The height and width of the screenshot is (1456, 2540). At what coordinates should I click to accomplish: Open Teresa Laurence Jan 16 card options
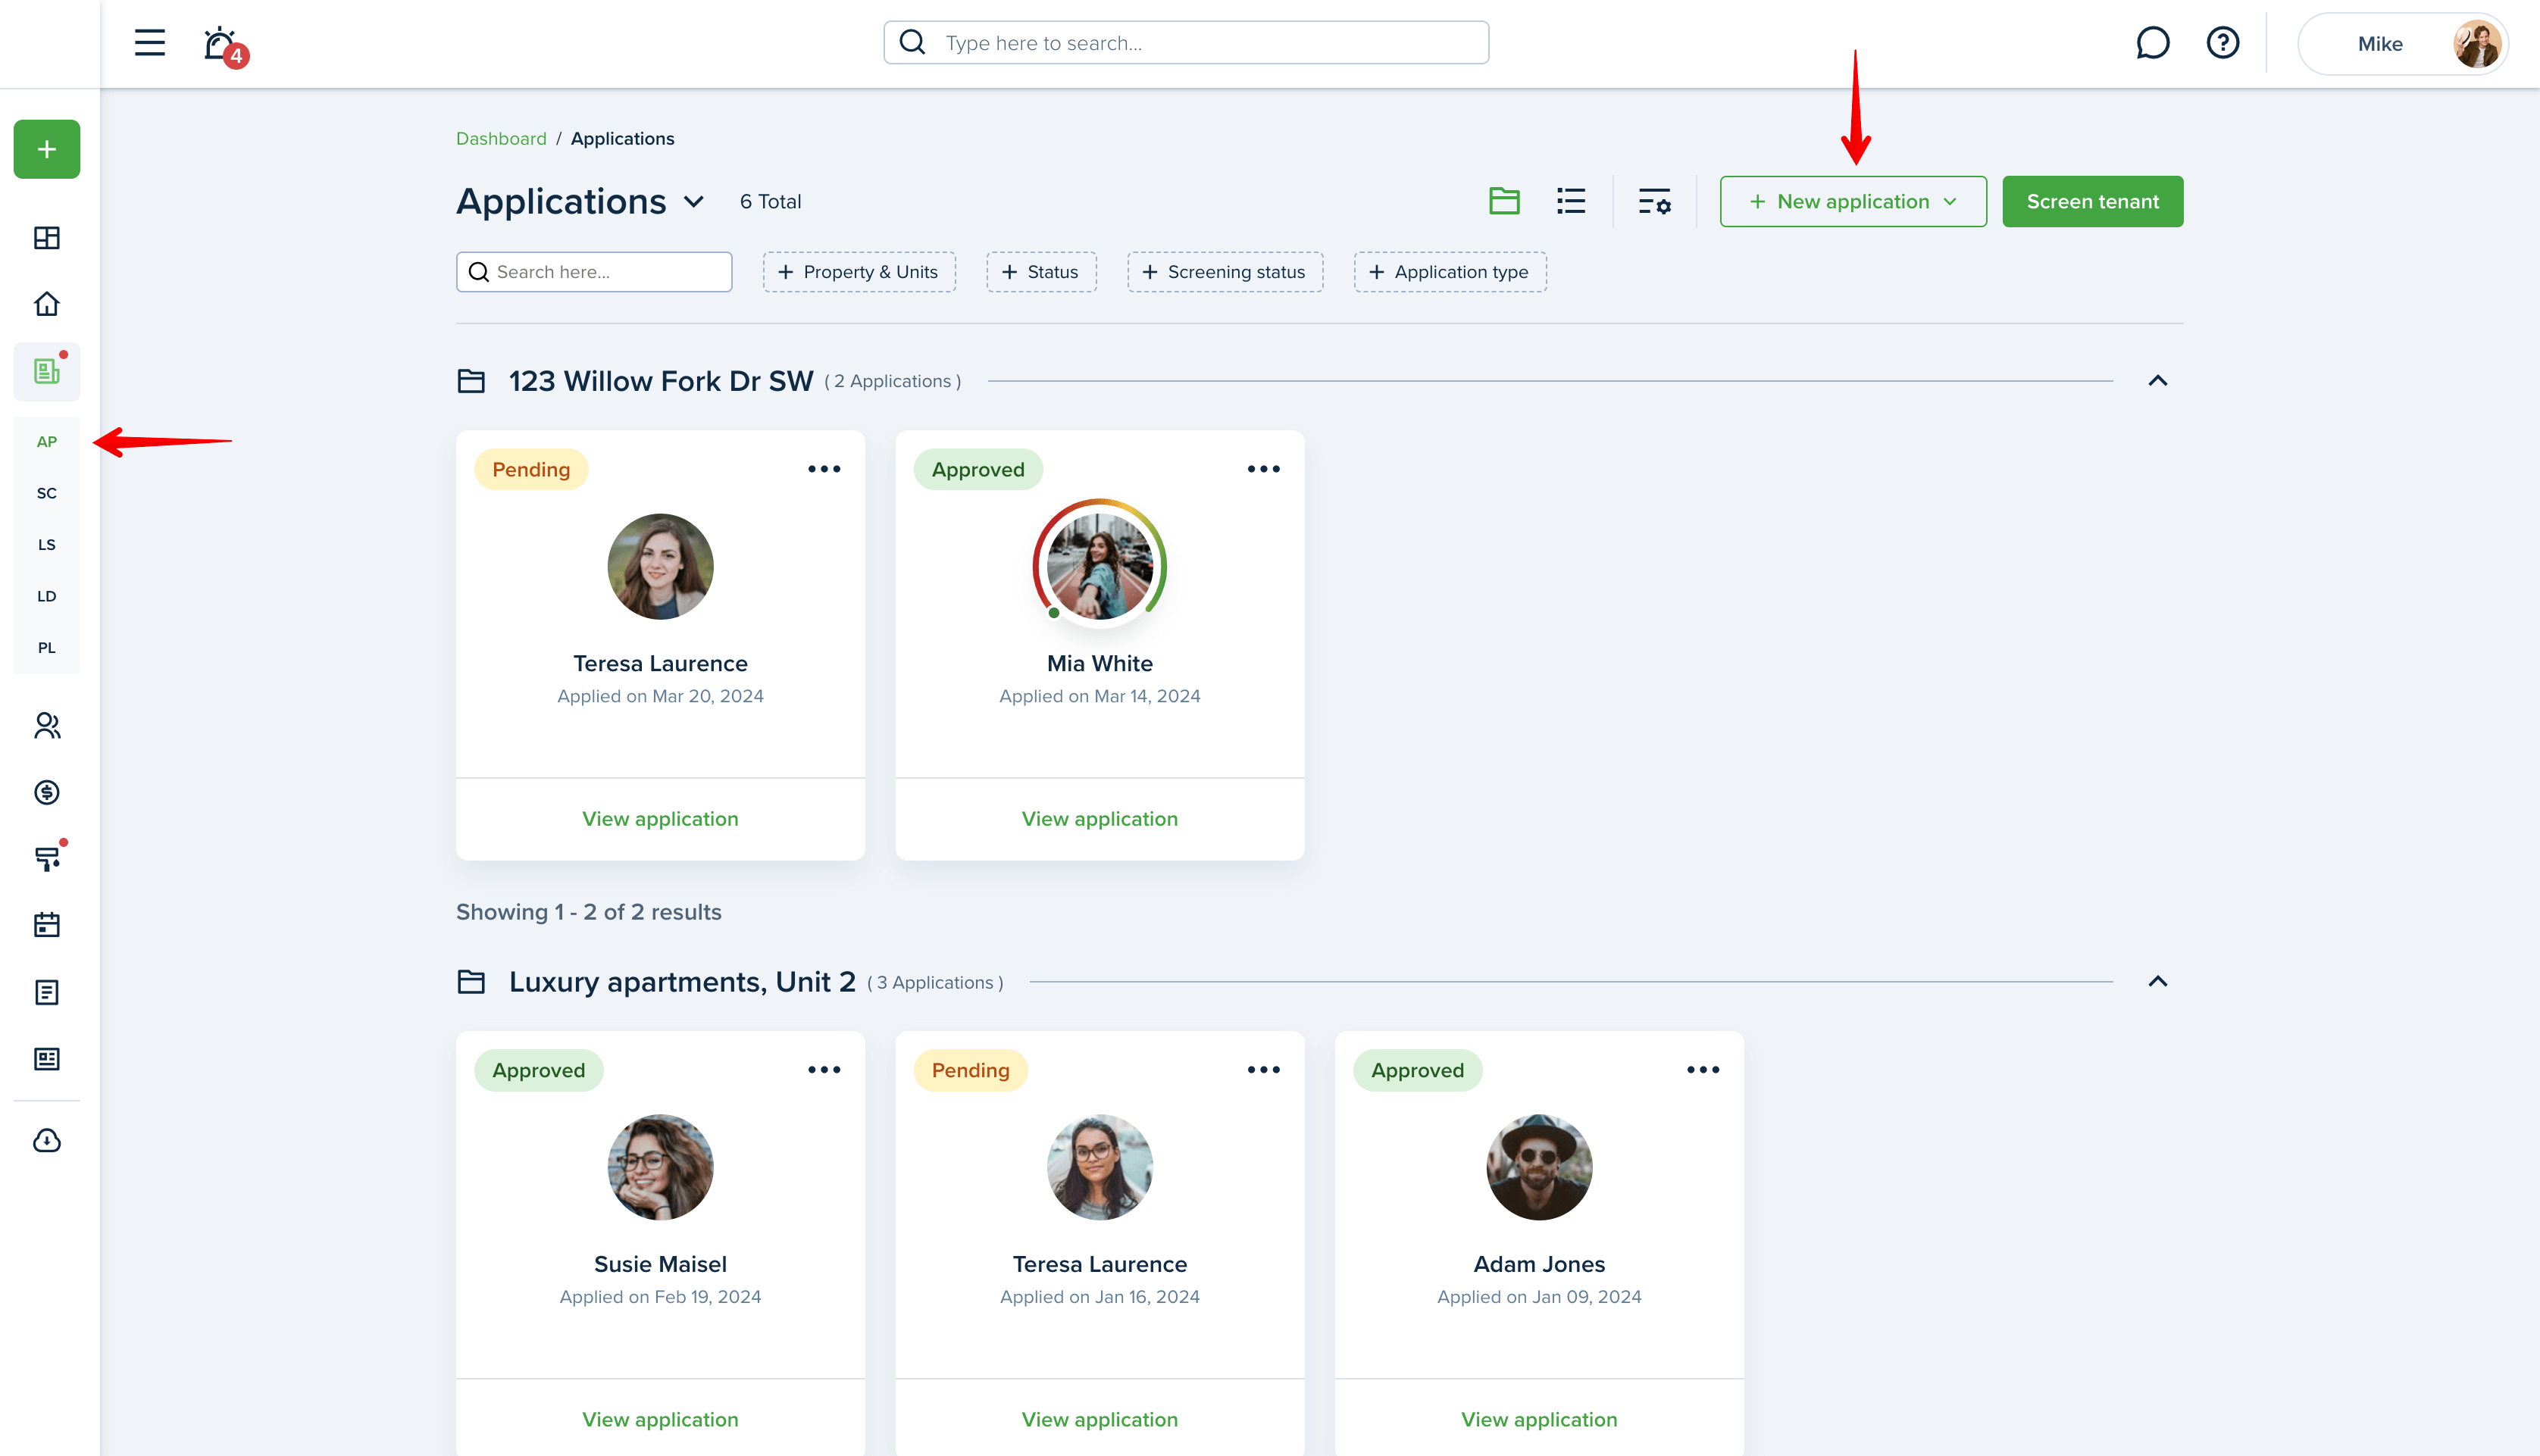(x=1263, y=1070)
